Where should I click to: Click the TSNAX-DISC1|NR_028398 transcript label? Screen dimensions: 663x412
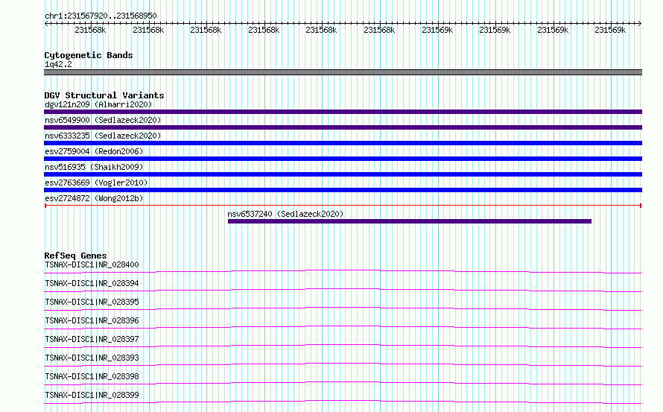92,376
